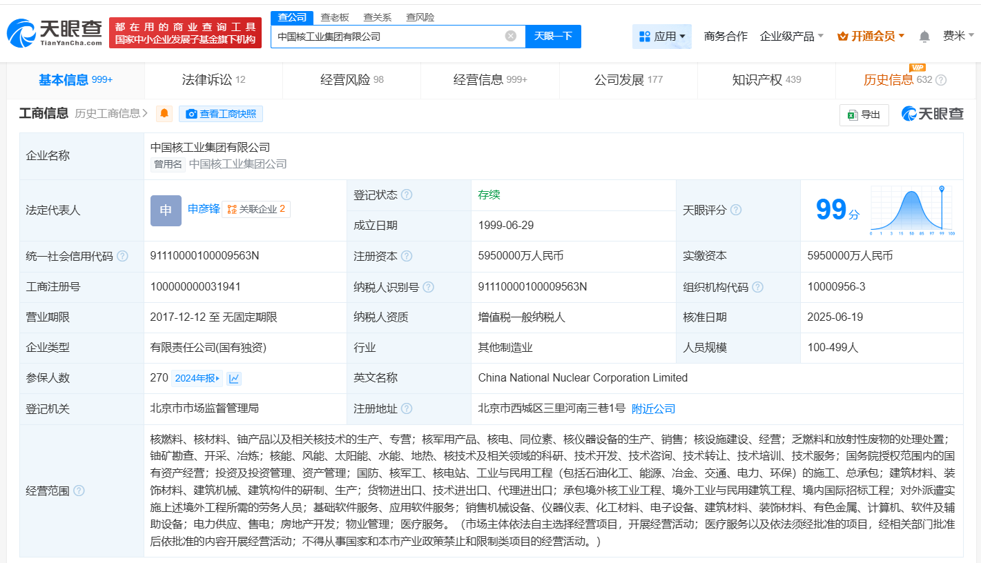Click help icon next to 注册地址

point(407,409)
